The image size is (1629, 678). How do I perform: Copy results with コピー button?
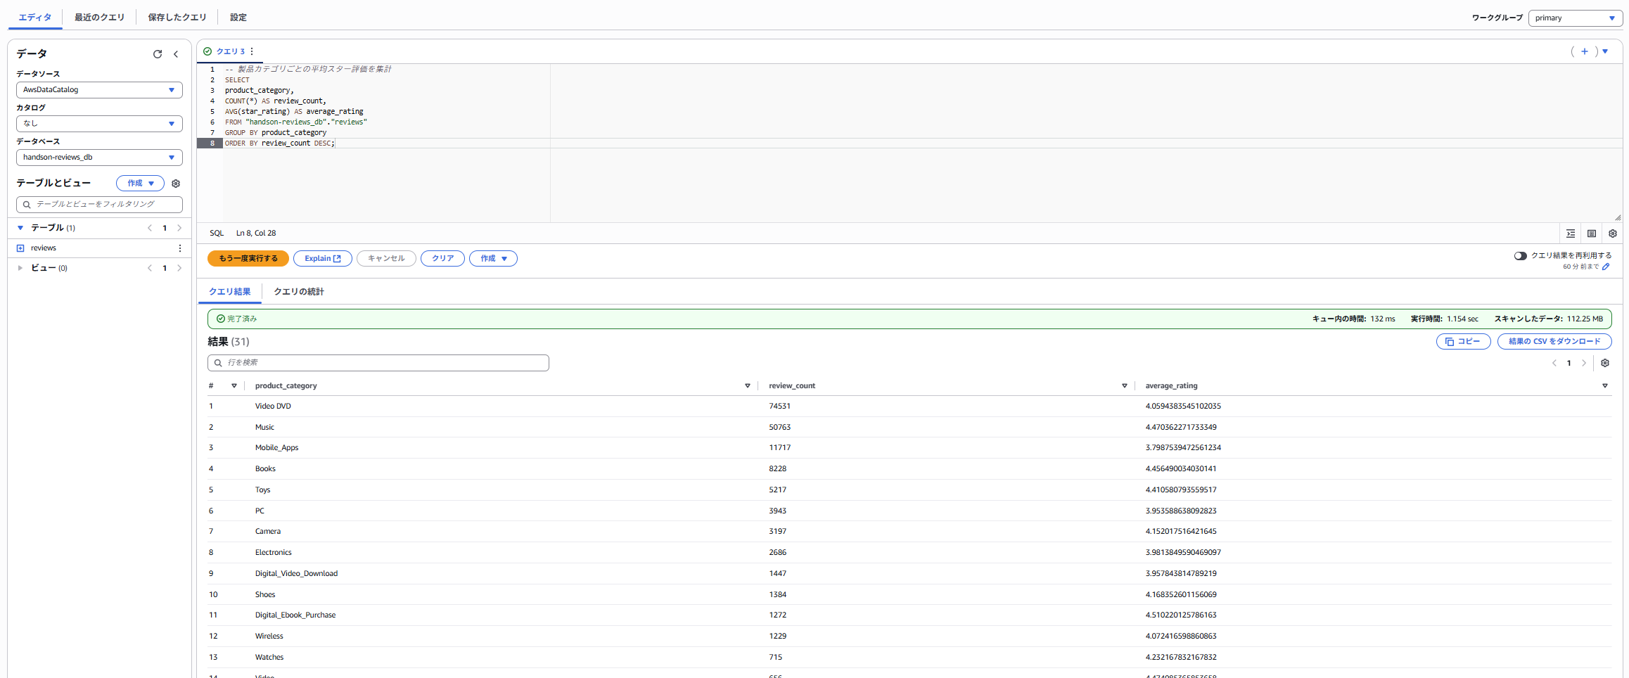pos(1463,342)
